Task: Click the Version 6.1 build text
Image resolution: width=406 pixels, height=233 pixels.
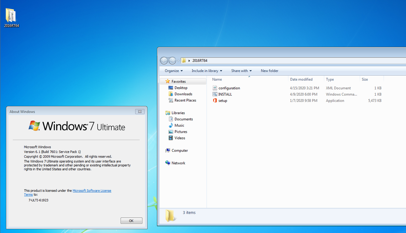Action: click(52, 152)
